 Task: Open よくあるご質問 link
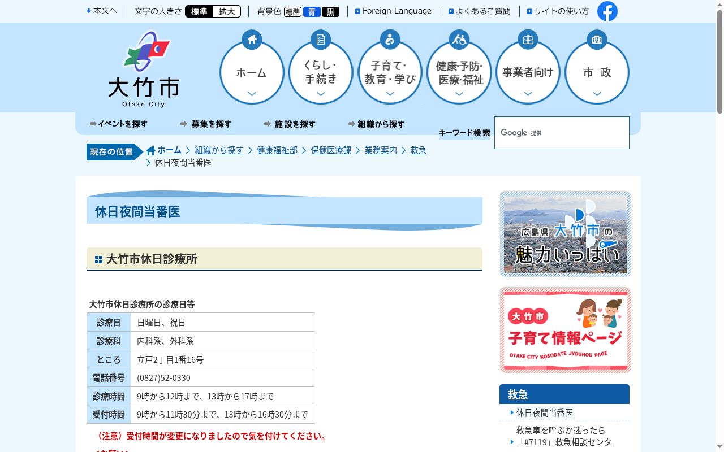[x=479, y=11]
